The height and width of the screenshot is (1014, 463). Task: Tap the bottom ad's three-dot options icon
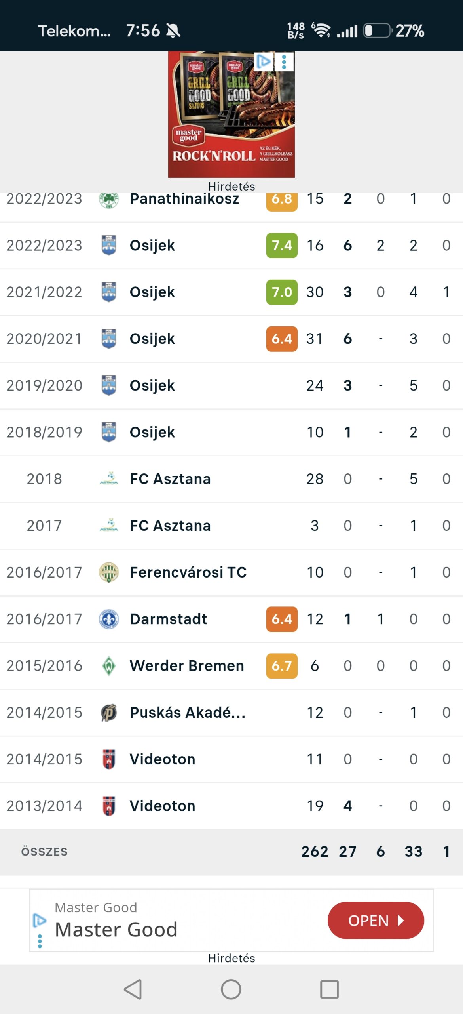[x=40, y=941]
